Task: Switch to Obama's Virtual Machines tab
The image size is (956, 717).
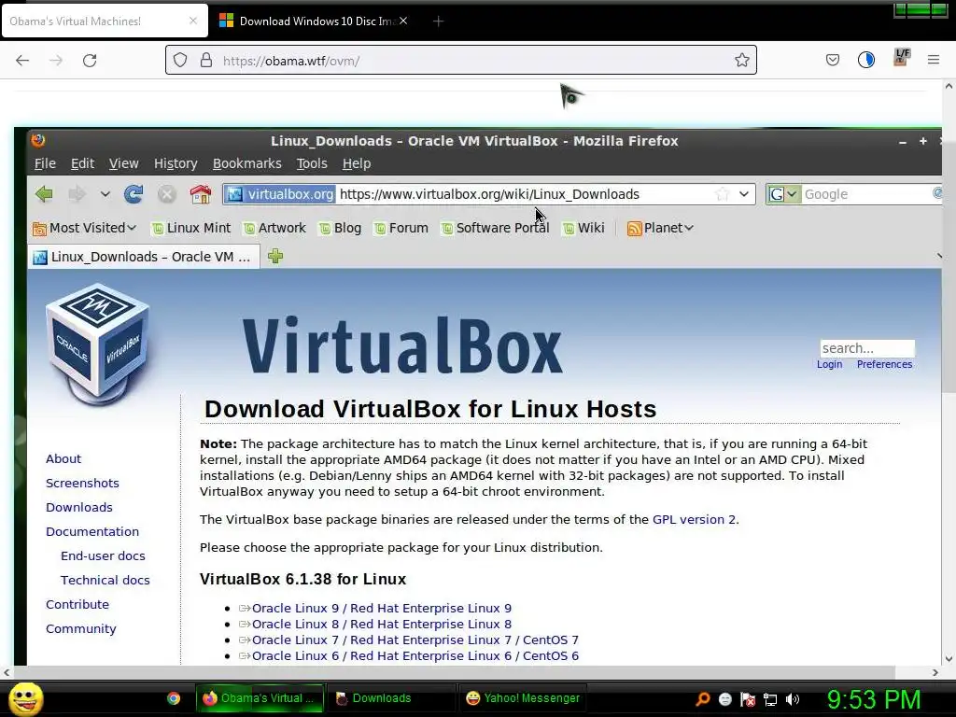Action: click(x=105, y=21)
